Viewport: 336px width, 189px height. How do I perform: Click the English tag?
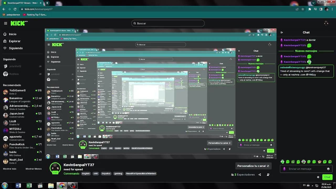(86, 174)
